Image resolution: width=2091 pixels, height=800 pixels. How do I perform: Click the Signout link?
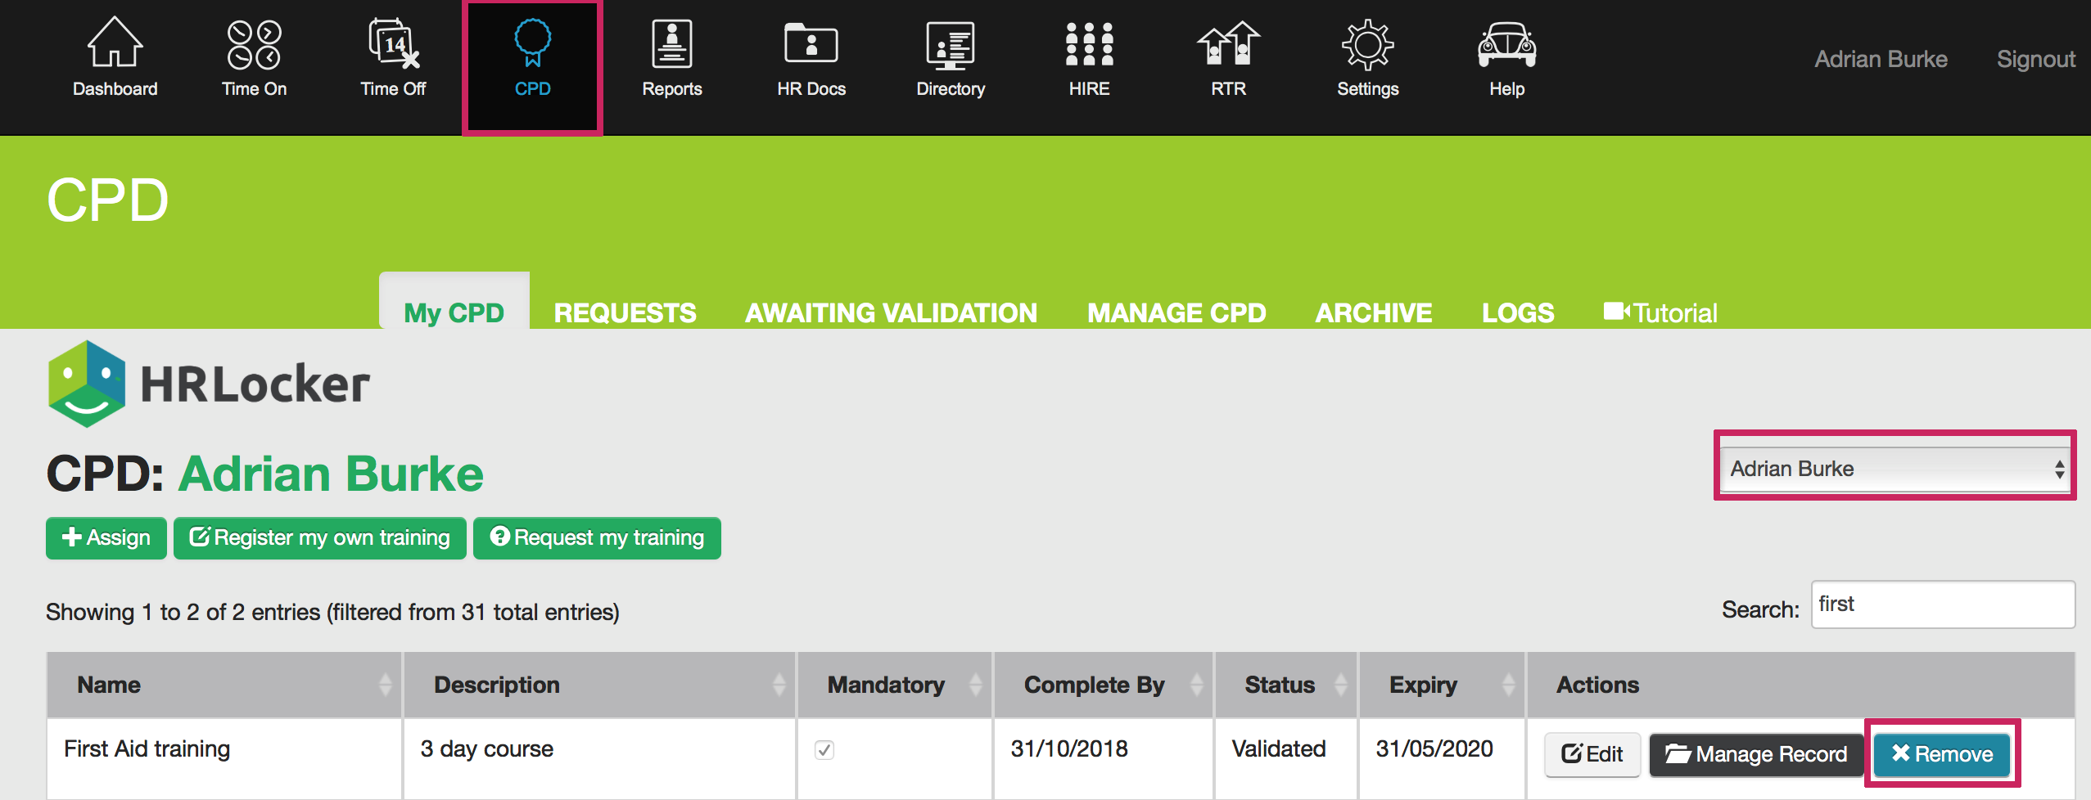pos(2035,59)
